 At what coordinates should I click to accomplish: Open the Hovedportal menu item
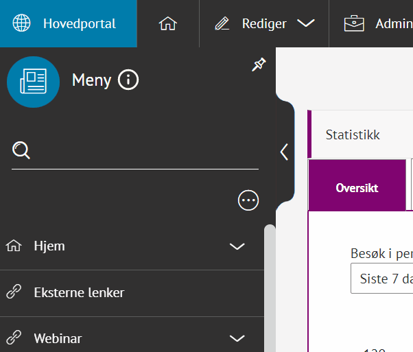(79, 23)
